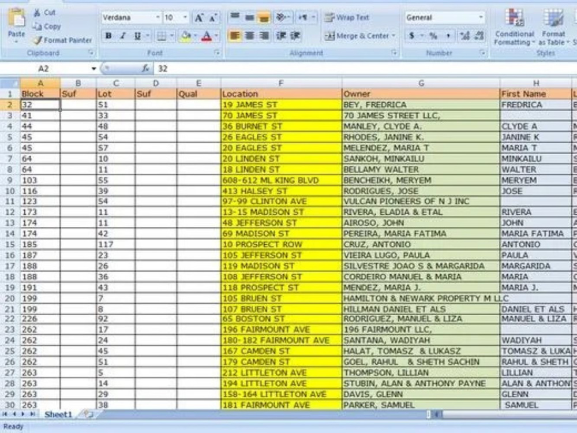Screen dimensions: 577x433
Task: Increase font size with Grow Font
Action: (x=198, y=18)
